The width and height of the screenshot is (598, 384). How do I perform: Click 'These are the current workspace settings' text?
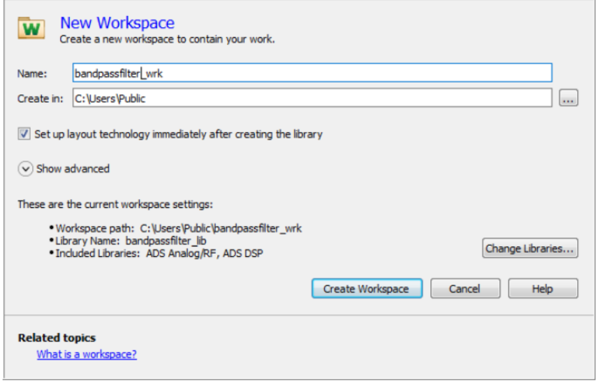pos(115,205)
